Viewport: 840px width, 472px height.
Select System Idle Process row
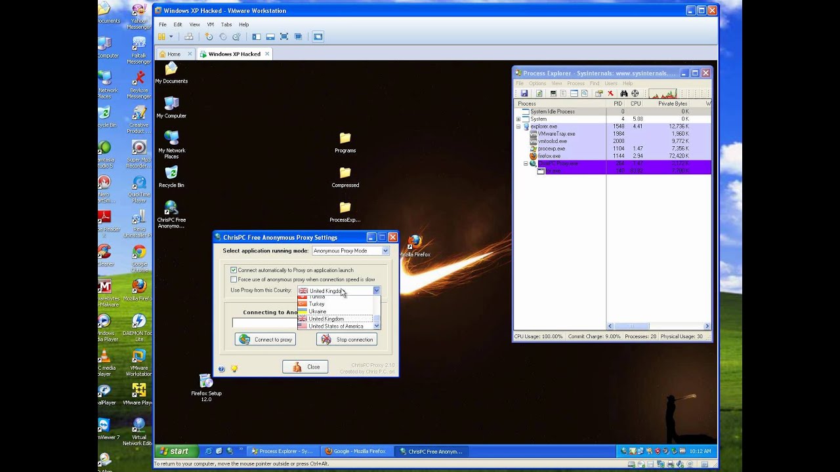612,111
